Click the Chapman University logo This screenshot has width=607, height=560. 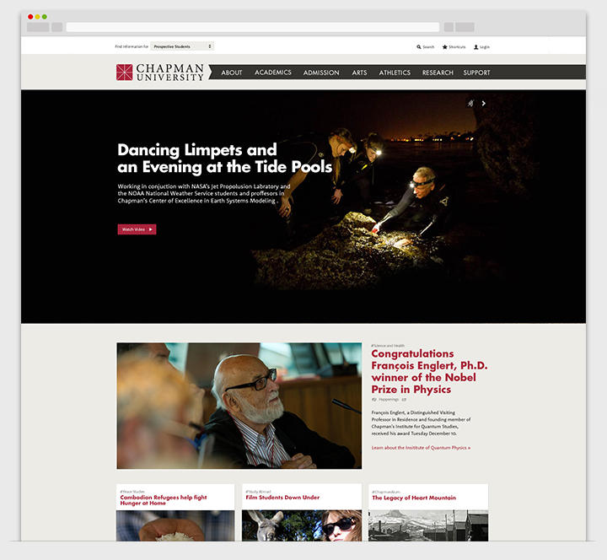coord(160,73)
